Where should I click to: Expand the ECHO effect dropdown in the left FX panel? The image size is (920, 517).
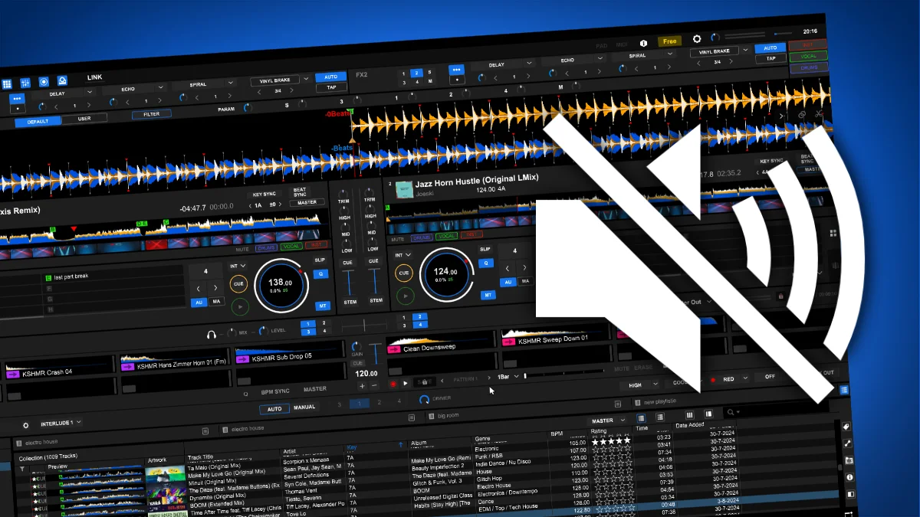point(161,87)
